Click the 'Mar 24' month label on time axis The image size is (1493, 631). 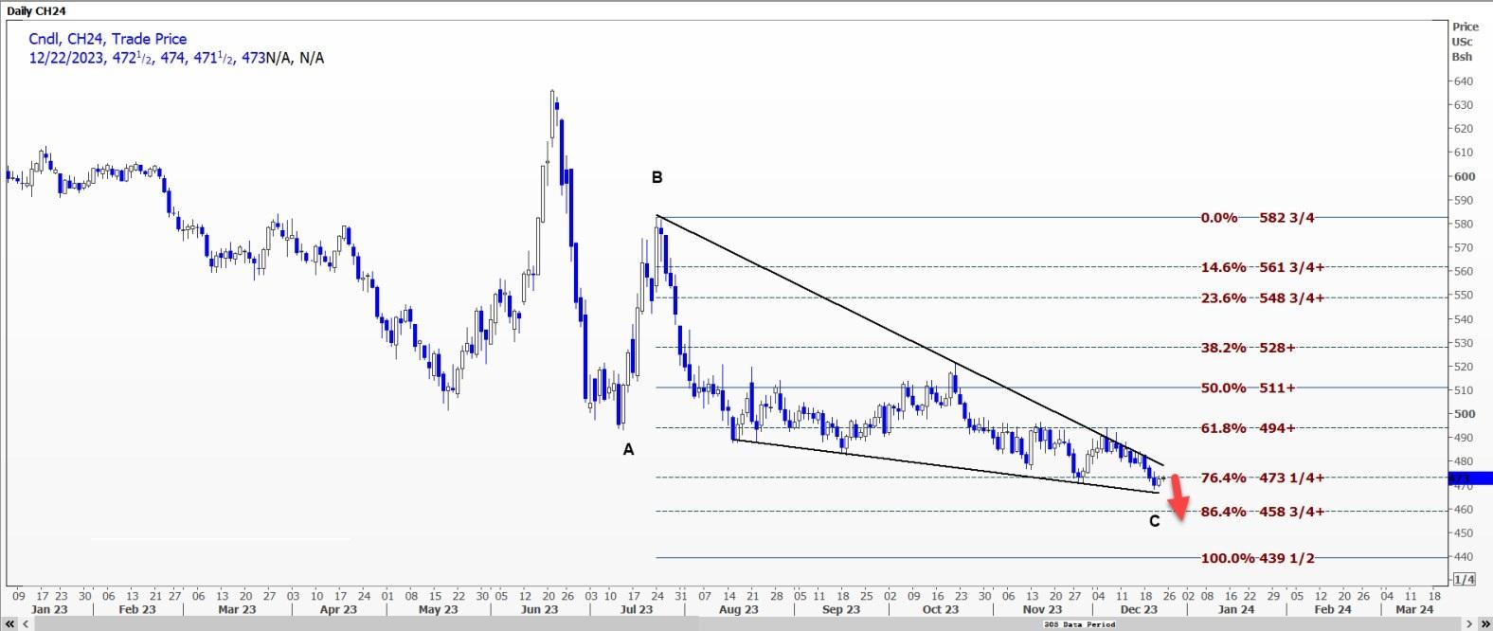pos(1414,609)
